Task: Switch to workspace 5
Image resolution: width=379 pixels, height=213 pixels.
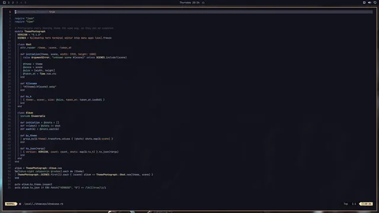Action: click(25, 2)
